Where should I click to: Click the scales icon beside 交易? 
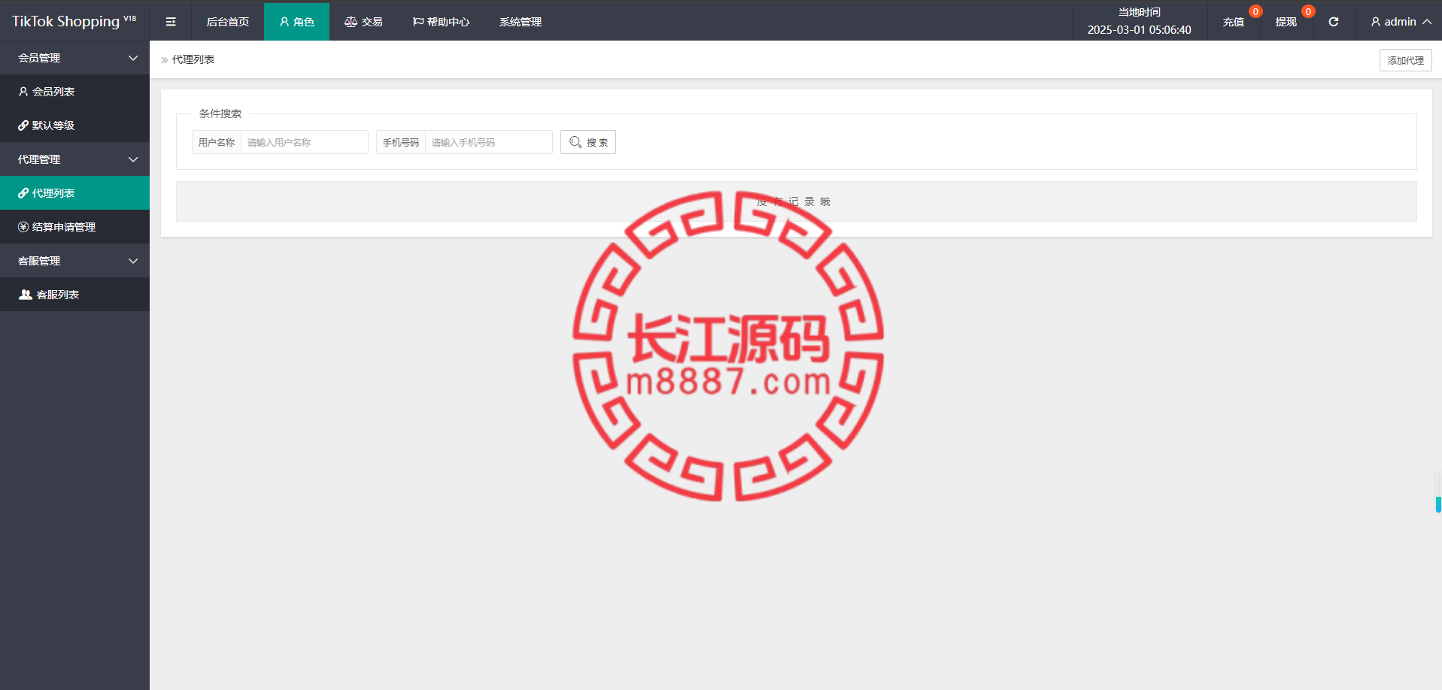(351, 22)
